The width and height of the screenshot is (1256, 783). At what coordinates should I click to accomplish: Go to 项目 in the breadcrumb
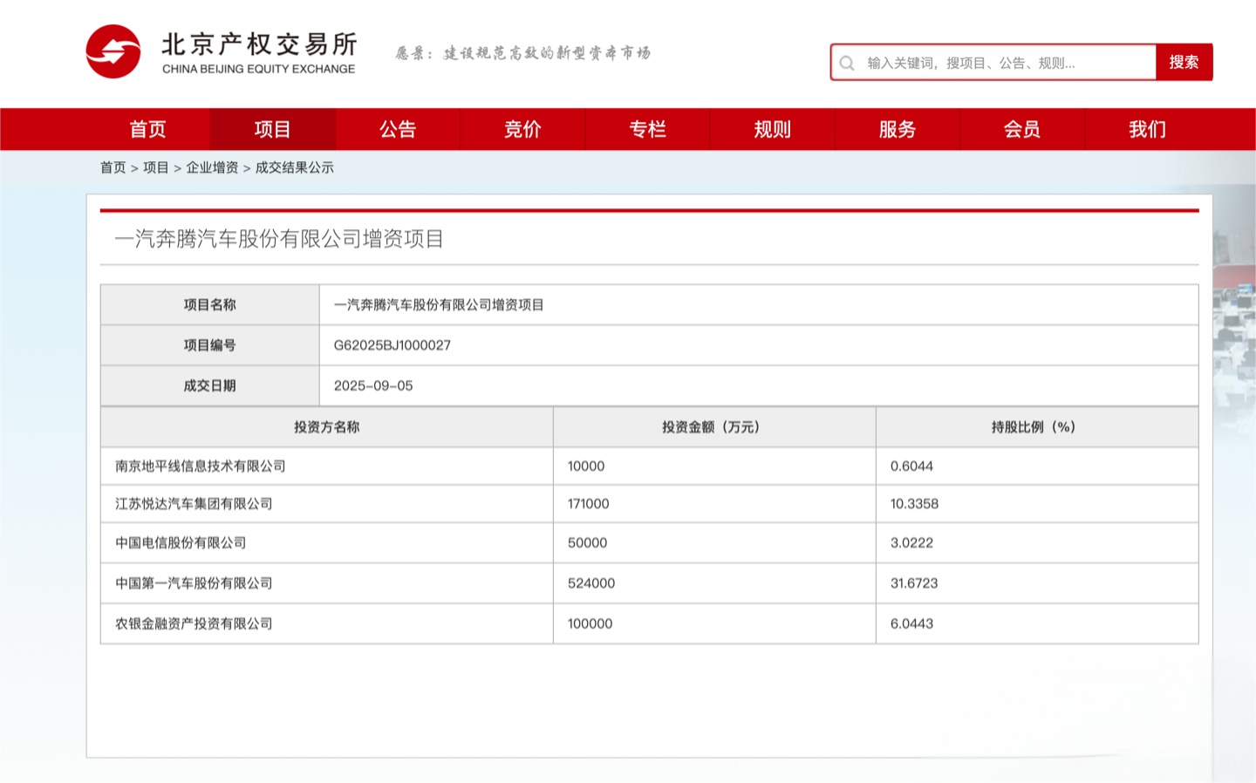(x=156, y=167)
